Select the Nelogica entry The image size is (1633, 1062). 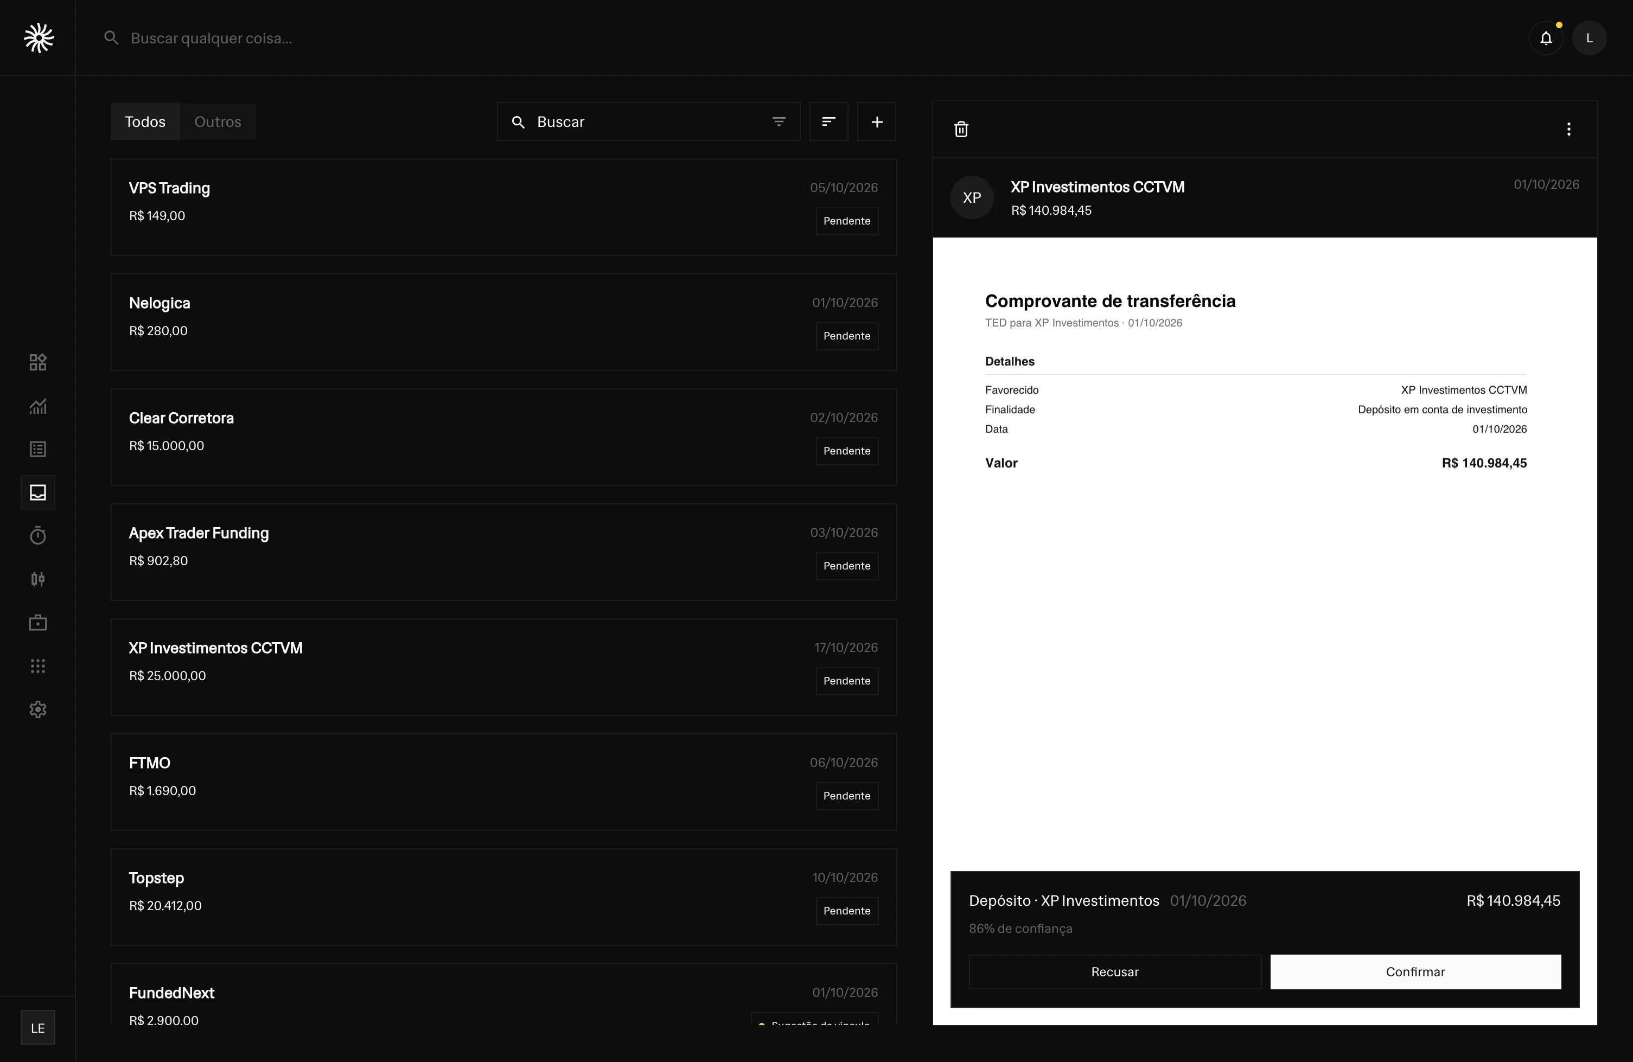pos(503,322)
